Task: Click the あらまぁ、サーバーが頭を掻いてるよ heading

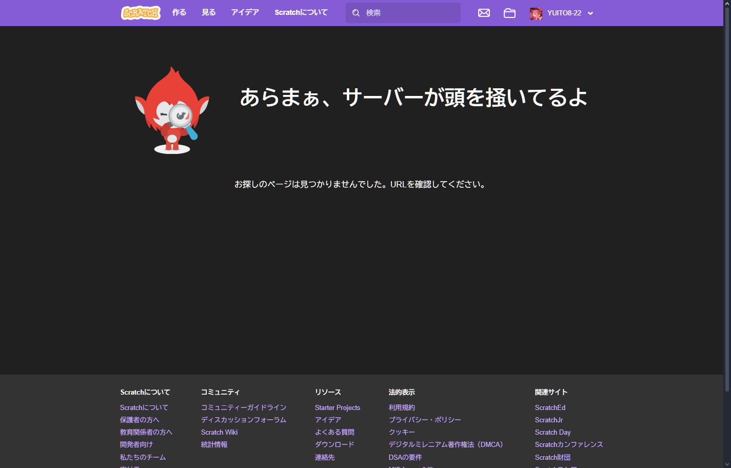Action: [413, 97]
